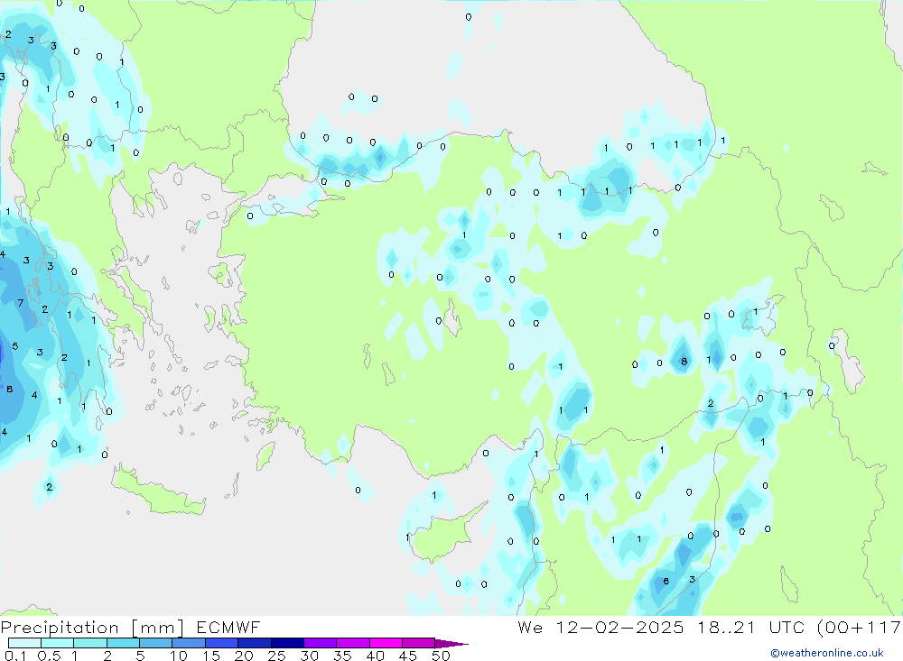Select the 40–45 mm magenta swatch
The height and width of the screenshot is (661, 903).
(x=386, y=643)
